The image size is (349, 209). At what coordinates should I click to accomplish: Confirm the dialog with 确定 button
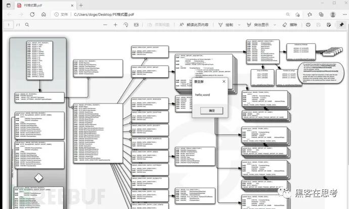211,111
